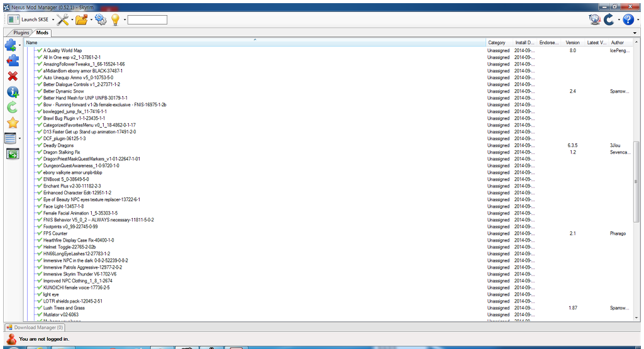
Task: Sort by the Install Date column header
Action: click(525, 42)
